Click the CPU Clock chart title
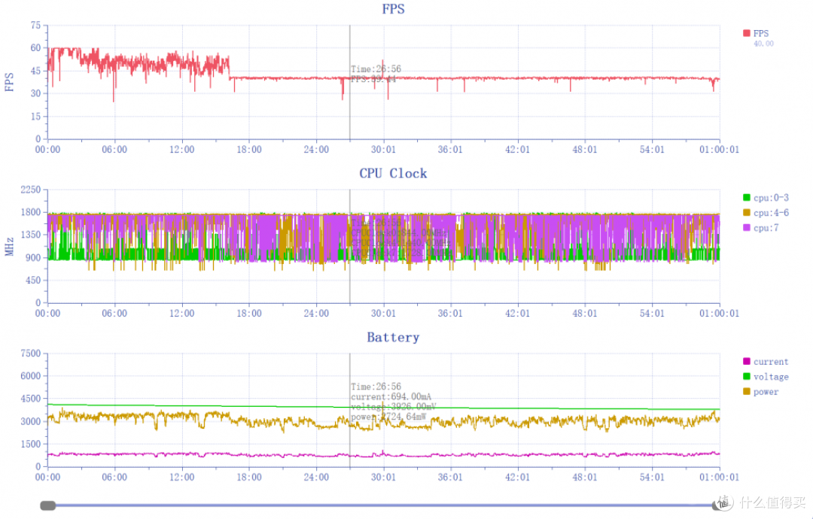This screenshot has height=519, width=813. [393, 173]
